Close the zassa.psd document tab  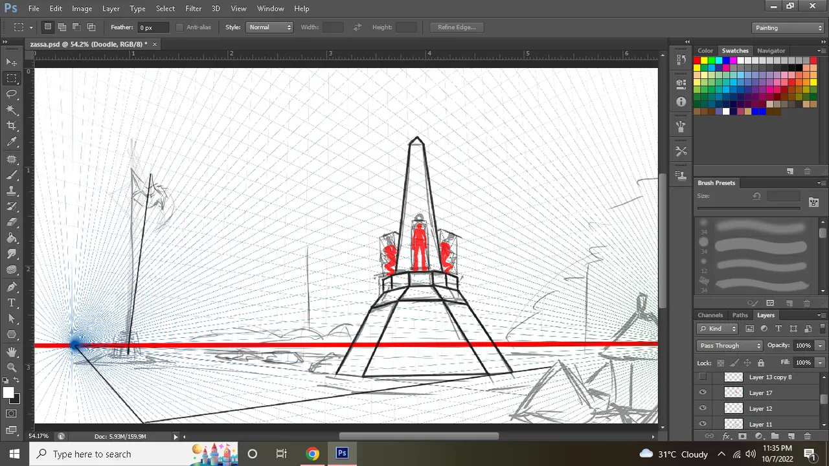tap(155, 44)
